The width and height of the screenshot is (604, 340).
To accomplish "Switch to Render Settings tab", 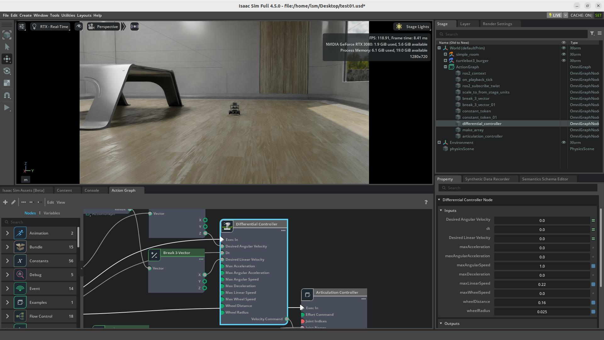I will click(x=497, y=24).
